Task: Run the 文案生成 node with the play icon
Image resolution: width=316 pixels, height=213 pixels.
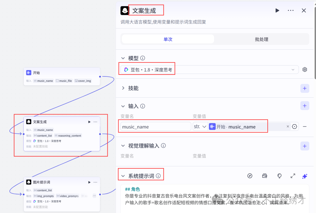Action: 277,10
